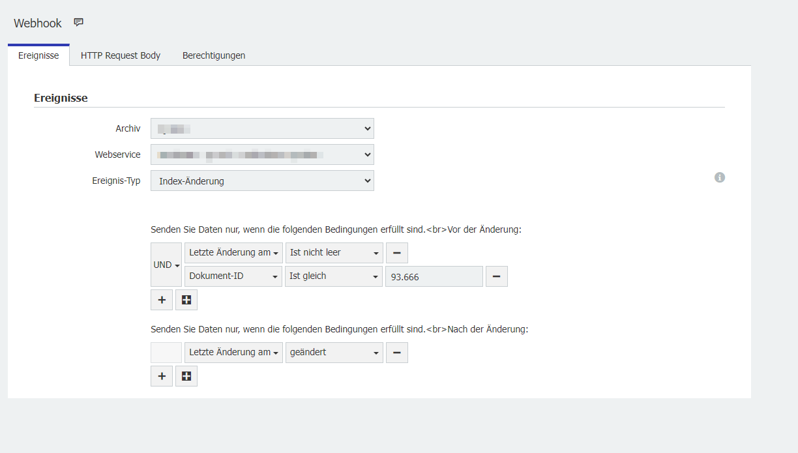Remove the Dokument-ID condition with minus button
The height and width of the screenshot is (453, 798).
tap(496, 276)
